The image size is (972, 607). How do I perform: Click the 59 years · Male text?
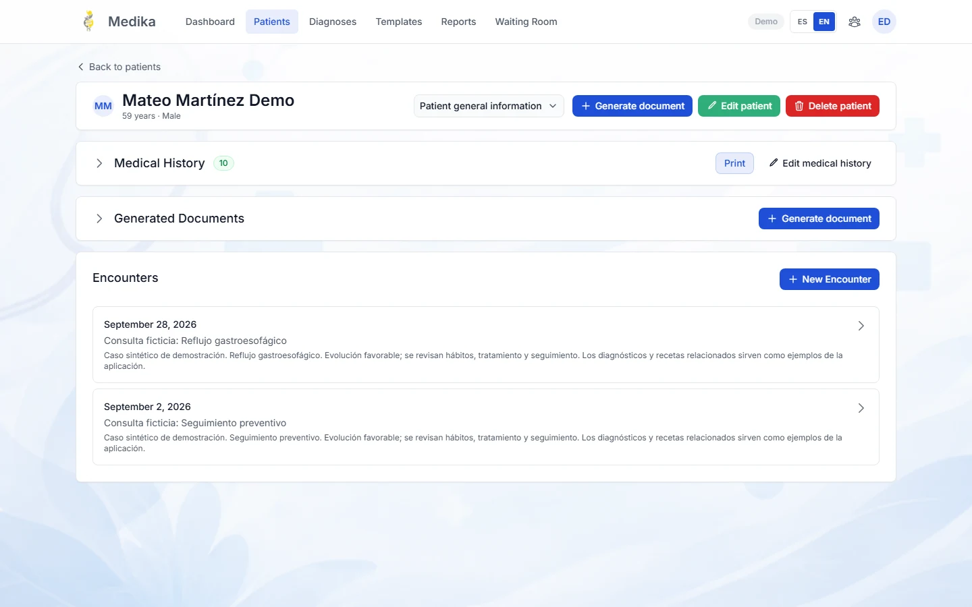[x=151, y=116]
